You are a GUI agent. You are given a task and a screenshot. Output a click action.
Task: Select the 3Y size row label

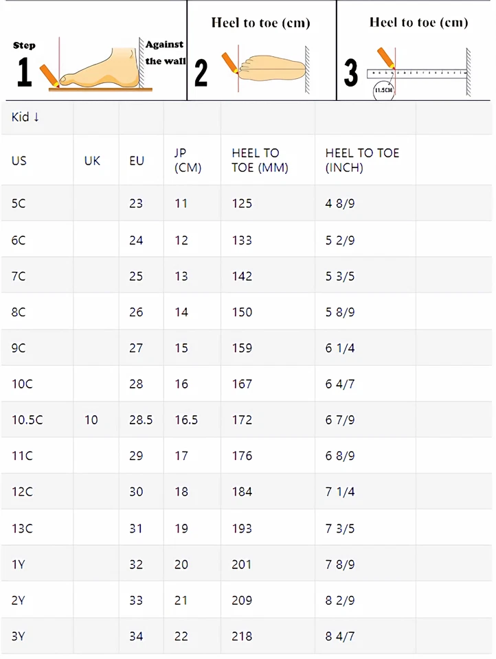(19, 636)
